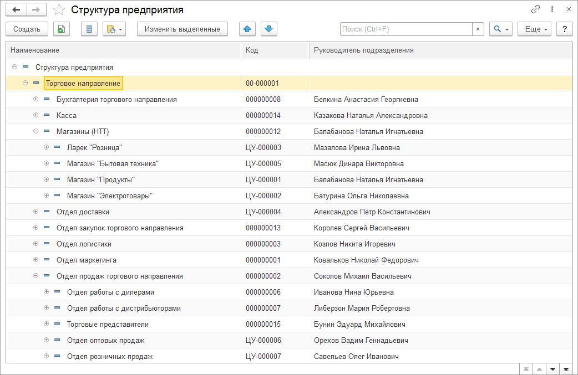This screenshot has height=375, width=578.
Task: Click the "Создать" button
Action: (27, 29)
